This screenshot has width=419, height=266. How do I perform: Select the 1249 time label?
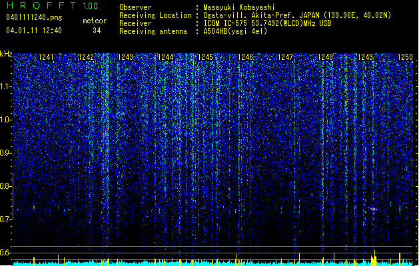tap(365, 57)
